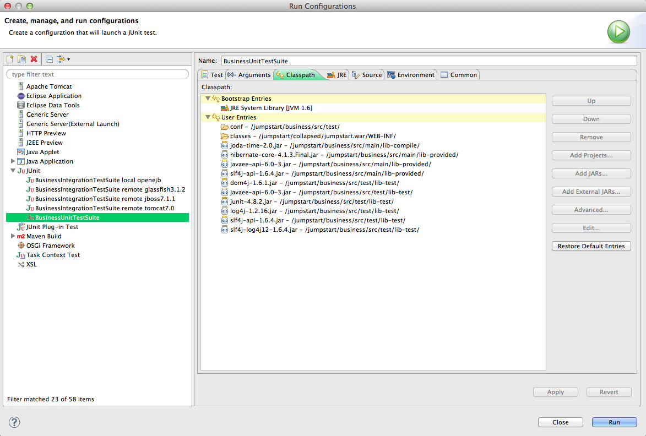Select Generic Server(External Launch) entry
The height and width of the screenshot is (436, 646).
pos(73,124)
